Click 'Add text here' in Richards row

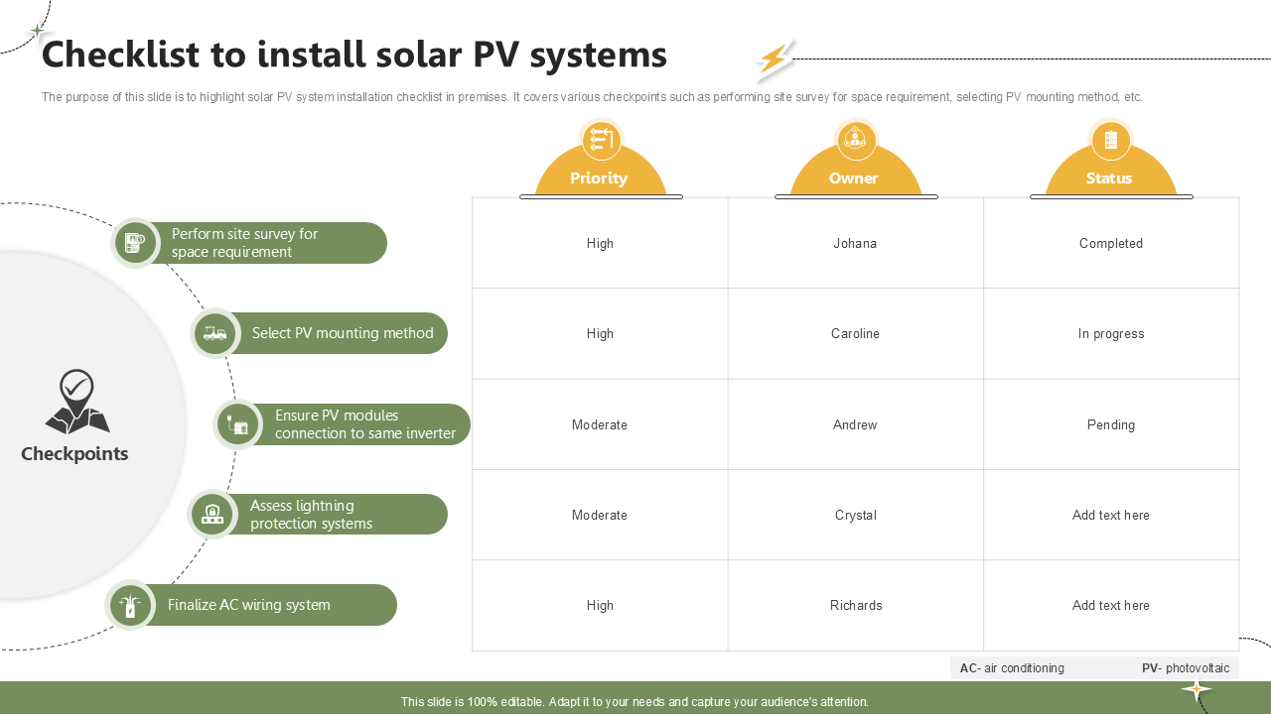pos(1111,605)
